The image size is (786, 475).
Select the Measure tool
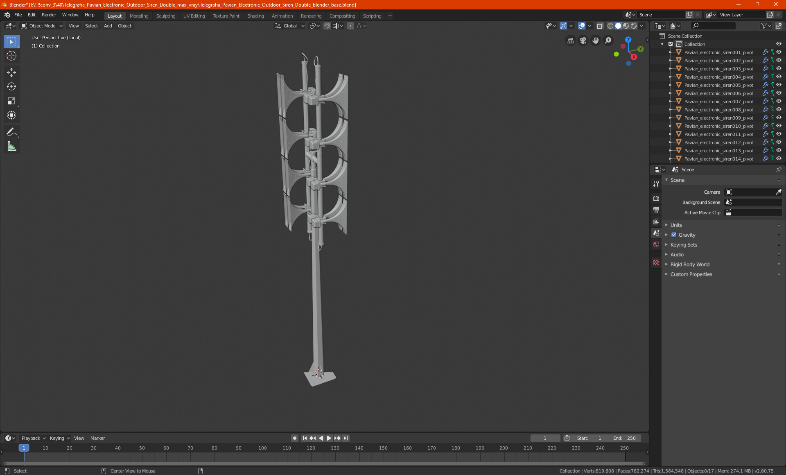click(11, 146)
